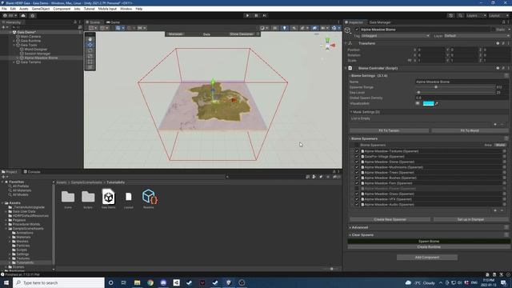Toggle Alpine Meadow Stone spawner checkbox
The height and width of the screenshot is (288, 512).
click(357, 162)
